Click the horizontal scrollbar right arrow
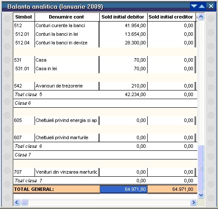This screenshot has width=218, height=209. tap(193, 203)
